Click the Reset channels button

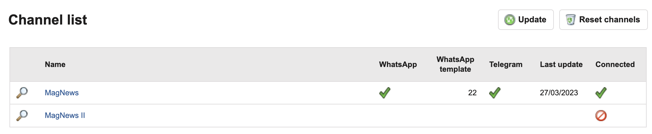[x=603, y=20]
